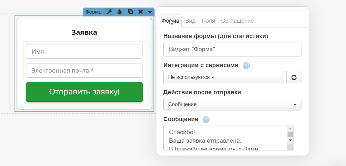Viewport: 346px width, 166px height.
Task: Click the Название формы text field
Action: (x=232, y=49)
